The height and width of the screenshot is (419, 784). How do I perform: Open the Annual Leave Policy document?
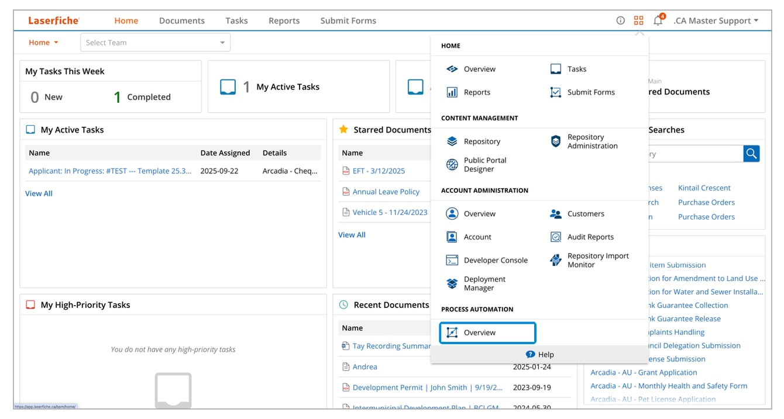(x=386, y=192)
